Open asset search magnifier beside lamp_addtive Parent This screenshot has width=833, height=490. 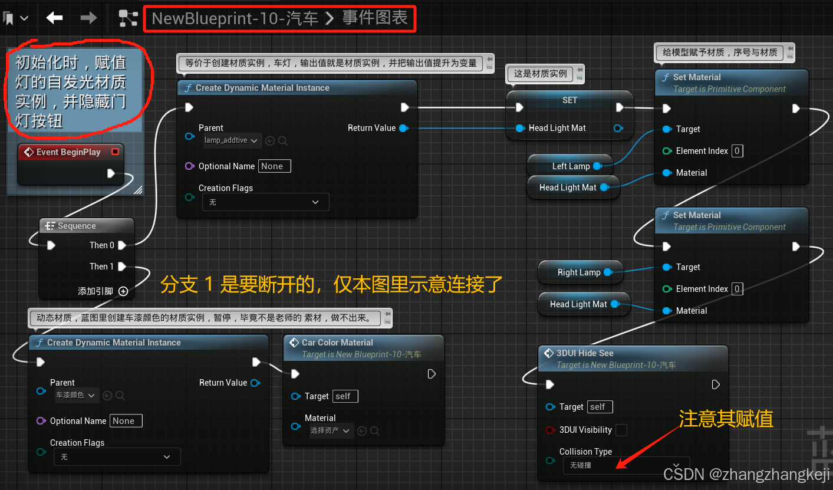pyautogui.click(x=282, y=140)
